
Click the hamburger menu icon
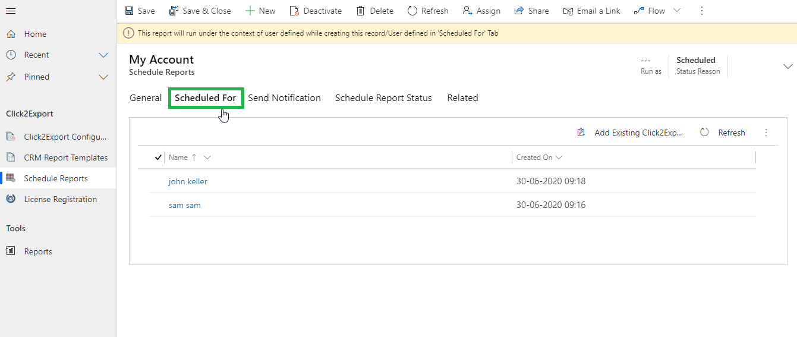pyautogui.click(x=11, y=11)
